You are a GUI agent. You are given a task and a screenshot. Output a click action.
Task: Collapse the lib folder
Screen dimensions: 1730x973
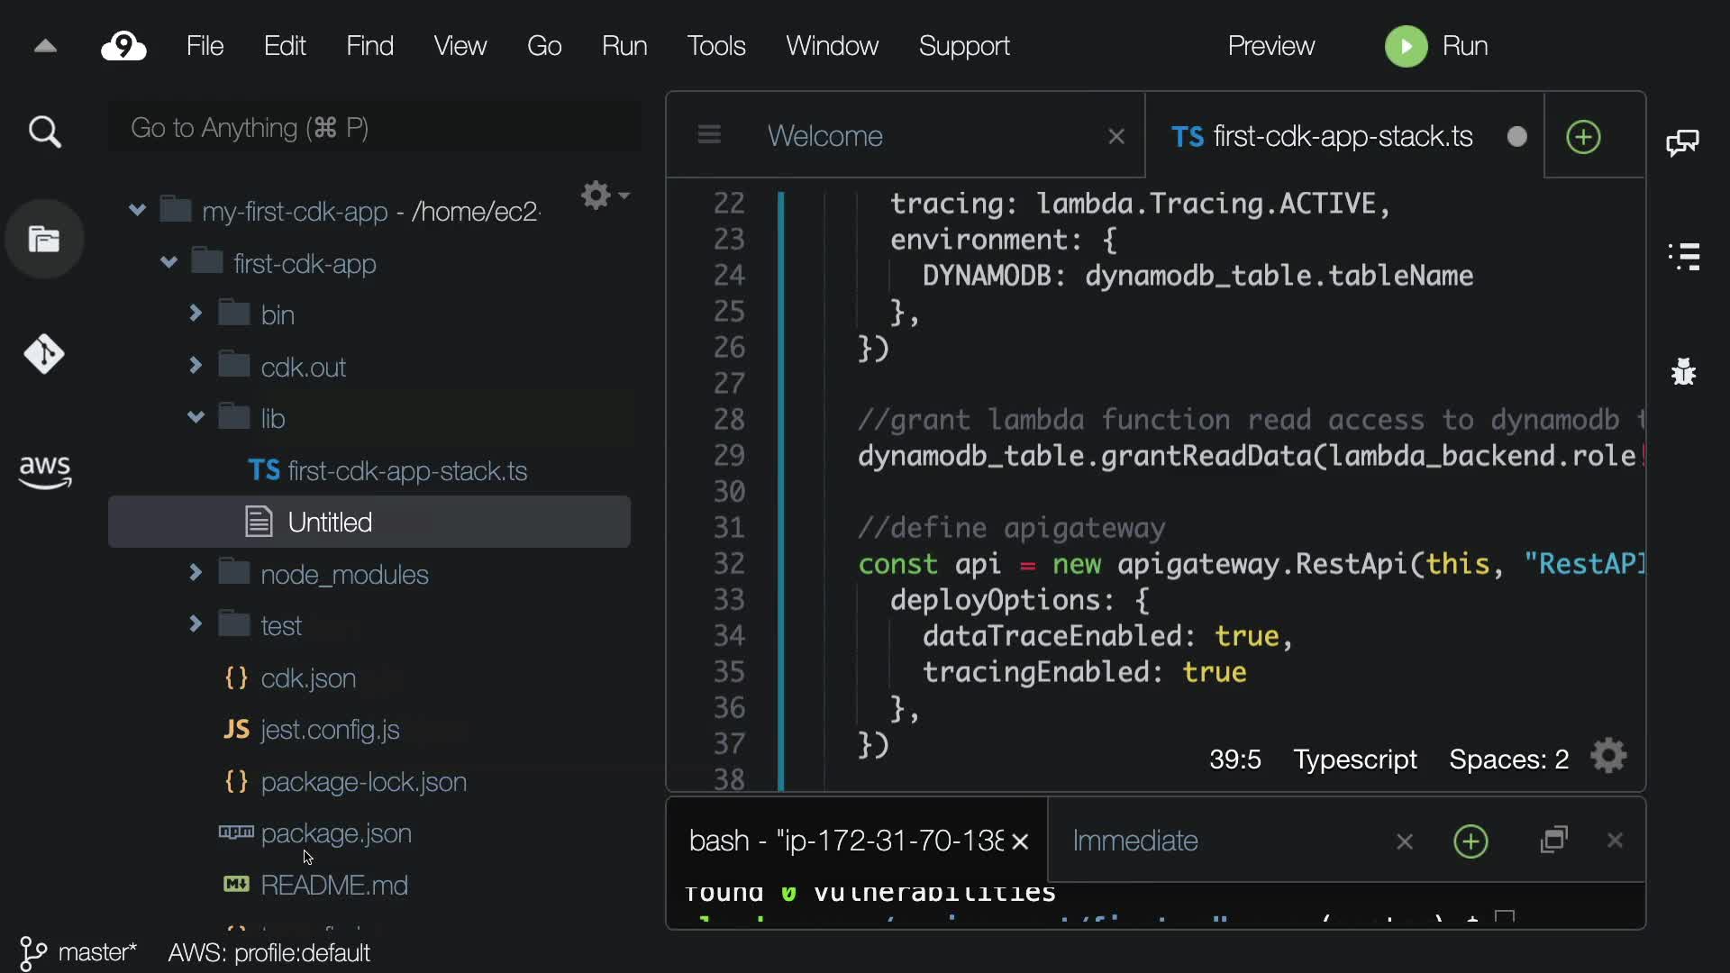click(x=196, y=417)
